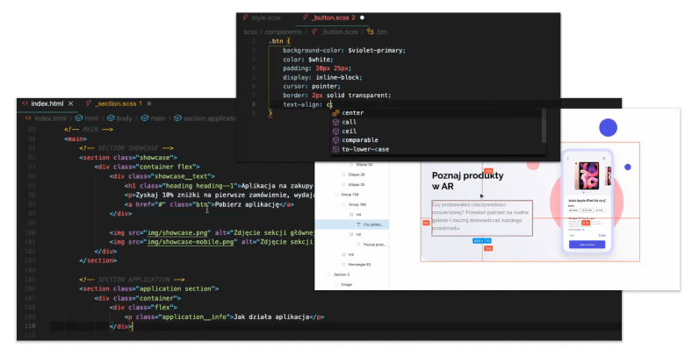The image size is (692, 356).
Task: Click 'html' element in the breadcrumb
Action: [x=91, y=118]
